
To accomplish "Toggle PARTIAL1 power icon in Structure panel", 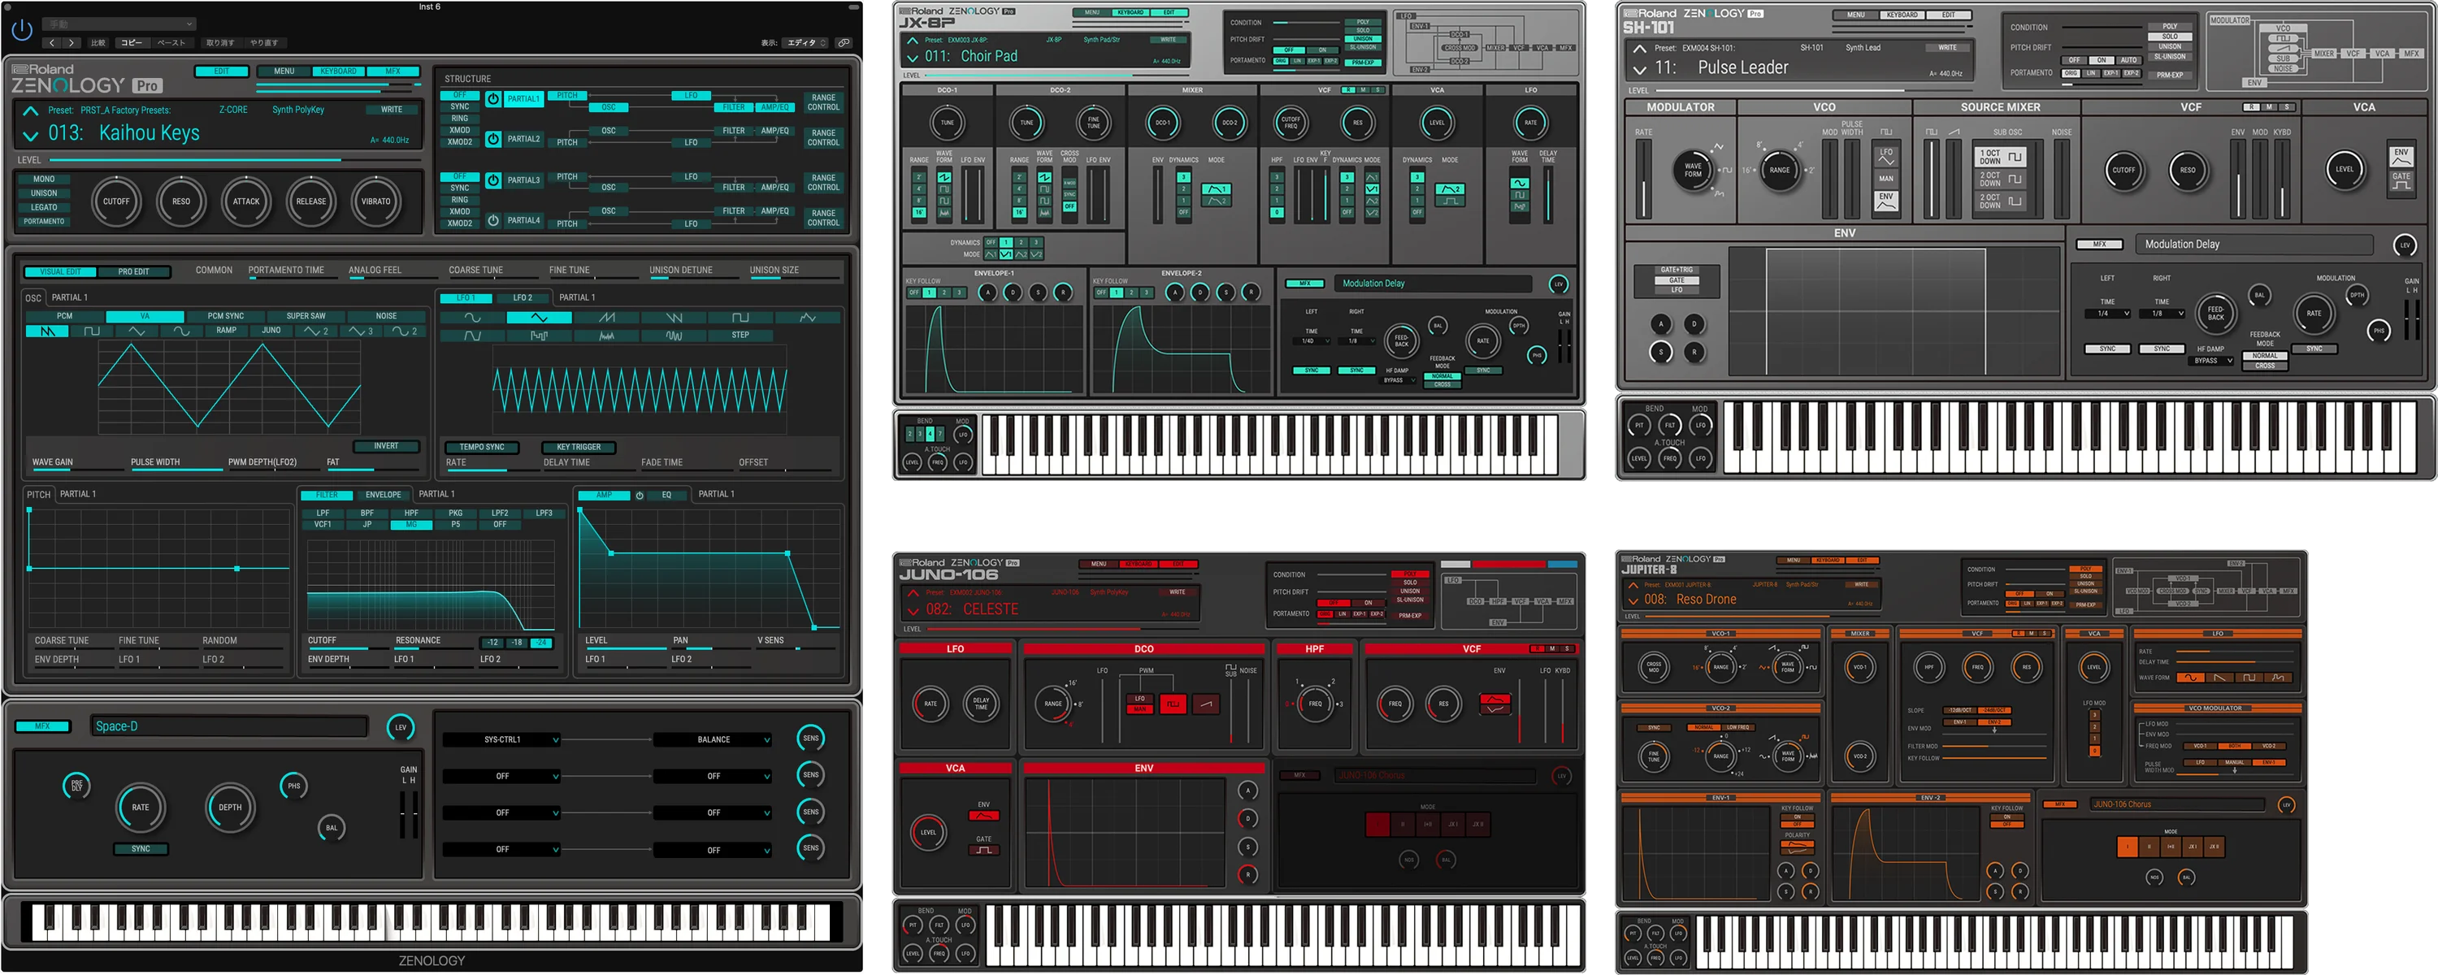I will pos(493,98).
